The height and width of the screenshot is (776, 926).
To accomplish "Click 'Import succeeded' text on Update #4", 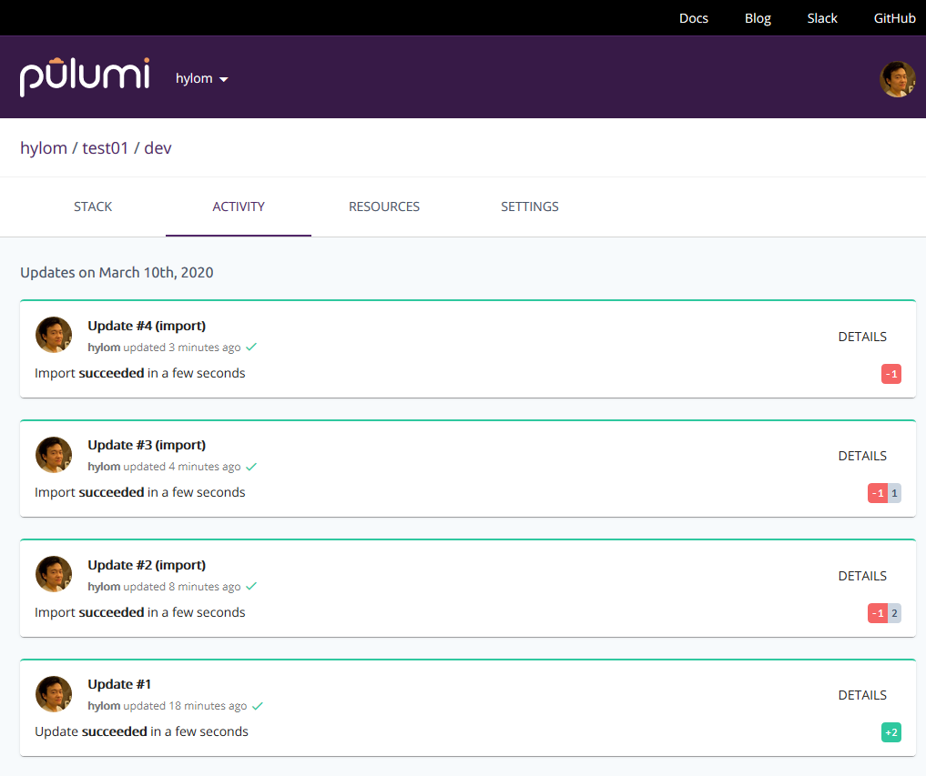I will click(x=89, y=373).
